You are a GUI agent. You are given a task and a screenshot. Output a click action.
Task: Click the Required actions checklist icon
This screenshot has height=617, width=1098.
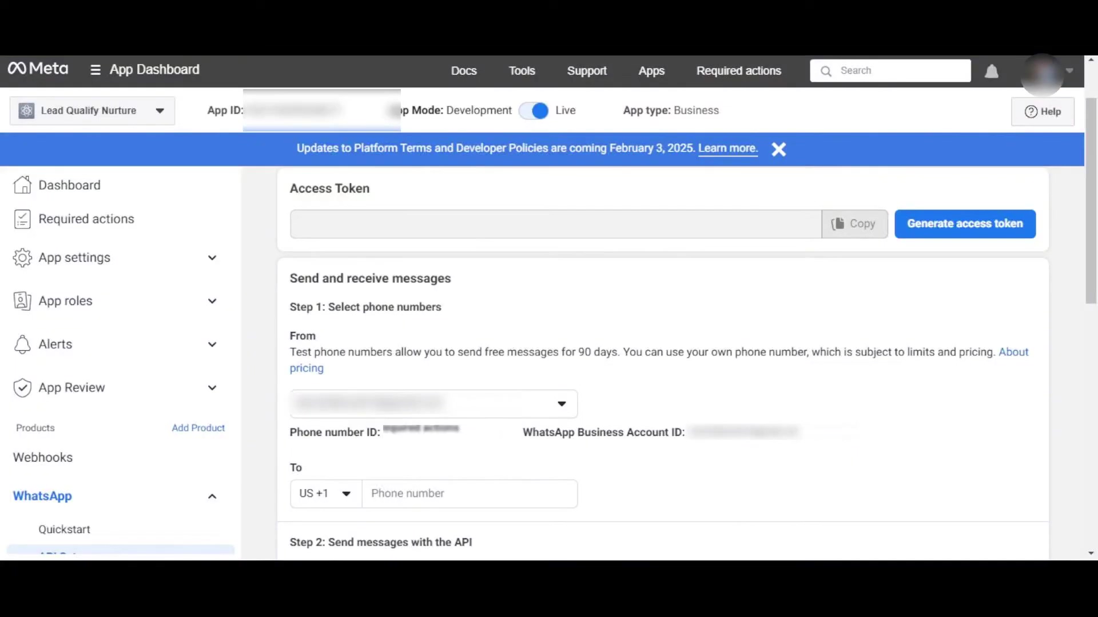click(x=22, y=219)
